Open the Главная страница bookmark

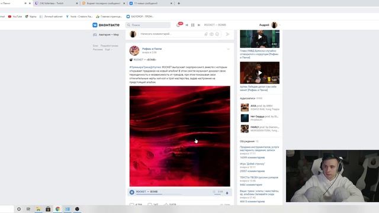[x=109, y=17]
